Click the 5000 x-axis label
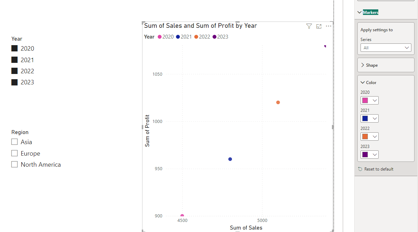Viewport: 418px width, 232px height. [262, 221]
